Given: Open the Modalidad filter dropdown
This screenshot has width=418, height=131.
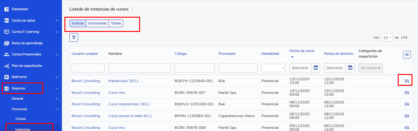Looking at the screenshot, I should coord(273,68).
